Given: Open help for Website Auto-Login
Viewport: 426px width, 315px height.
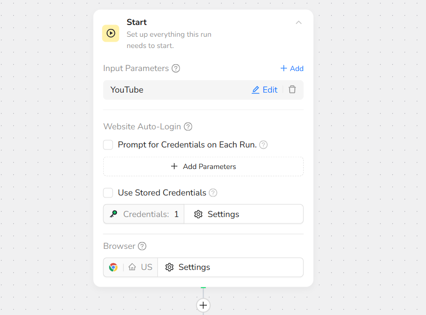Looking at the screenshot, I should [x=188, y=127].
